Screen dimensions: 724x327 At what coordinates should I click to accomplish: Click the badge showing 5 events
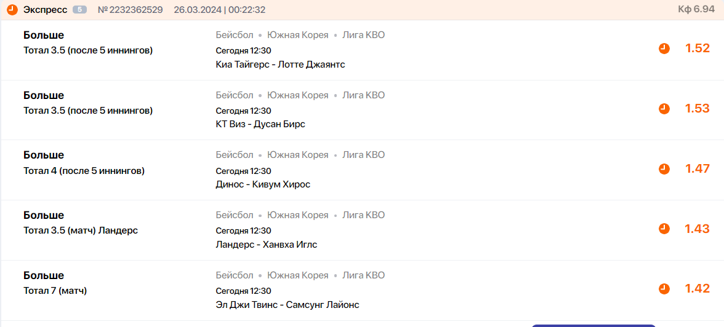point(80,10)
